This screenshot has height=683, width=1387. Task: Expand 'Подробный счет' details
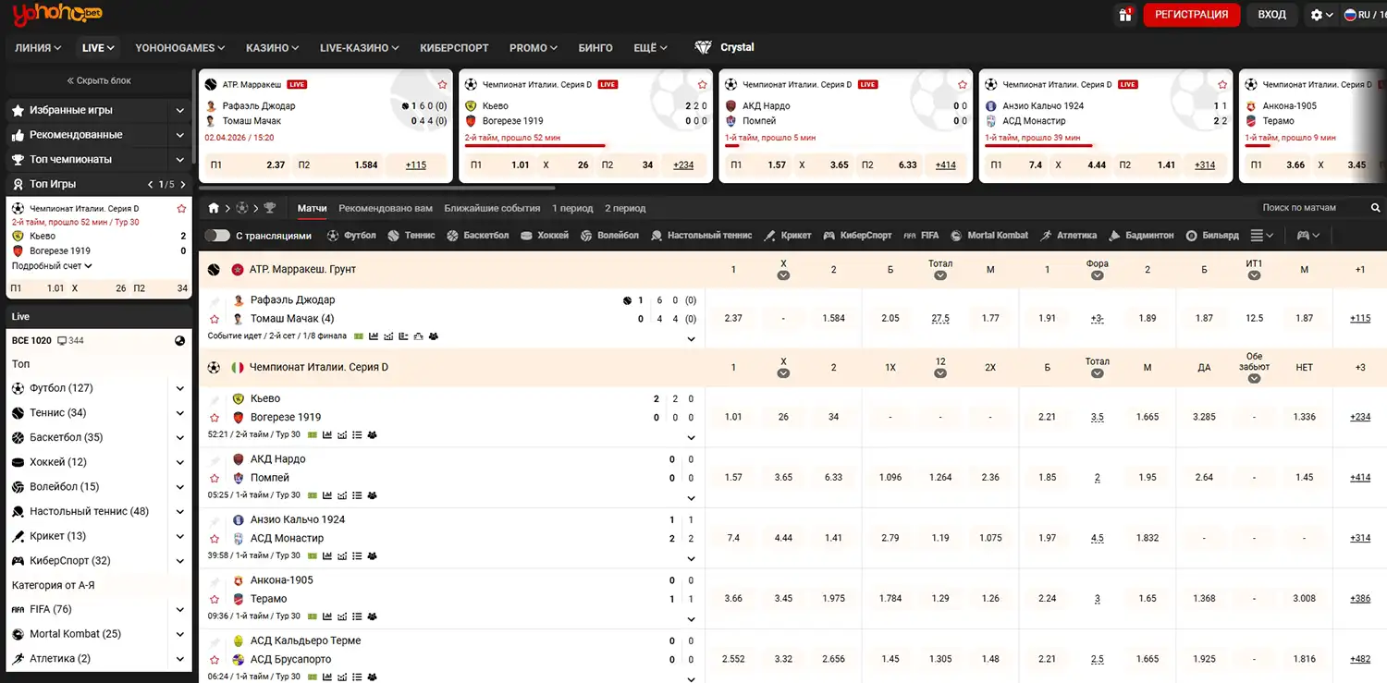click(52, 266)
